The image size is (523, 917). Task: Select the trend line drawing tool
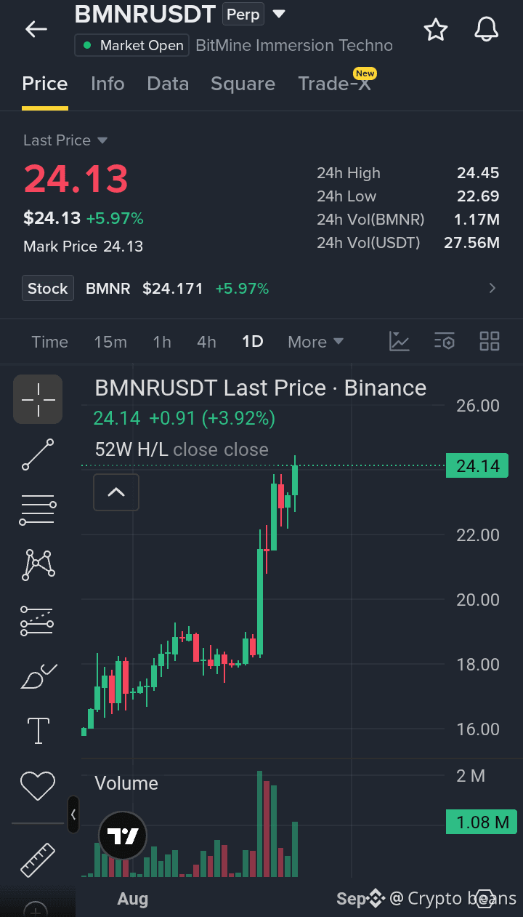pos(38,455)
